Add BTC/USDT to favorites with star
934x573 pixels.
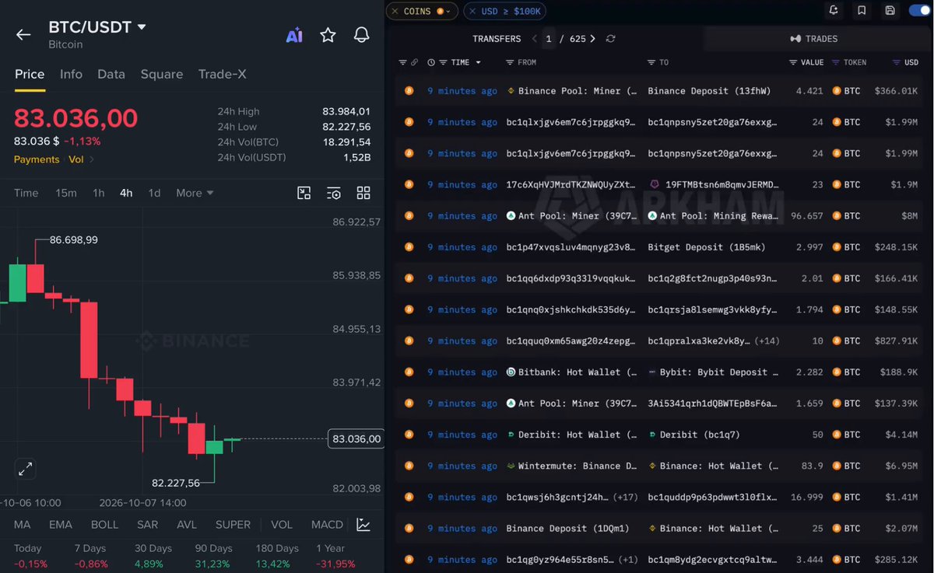pyautogui.click(x=328, y=35)
